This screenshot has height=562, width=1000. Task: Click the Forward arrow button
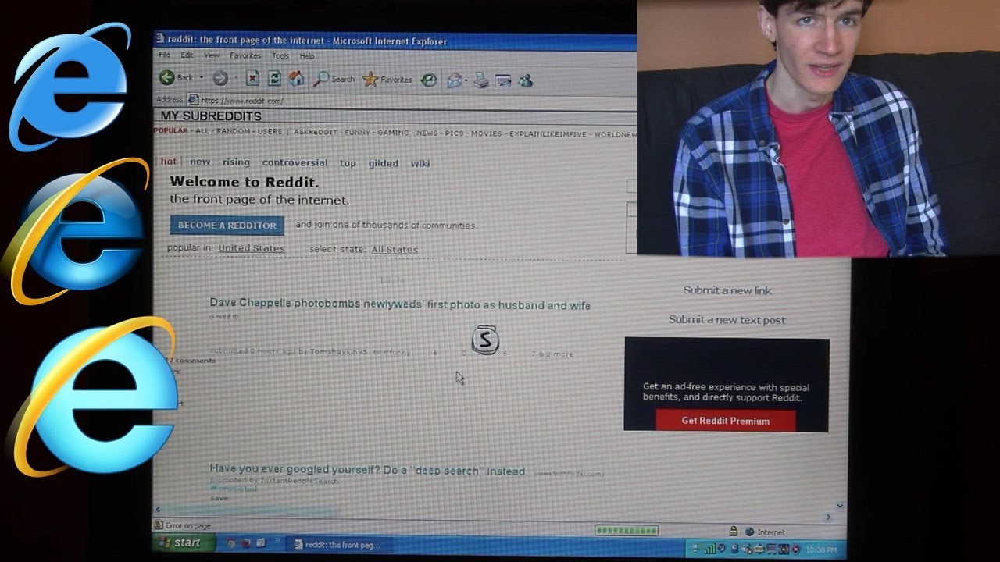tap(220, 78)
